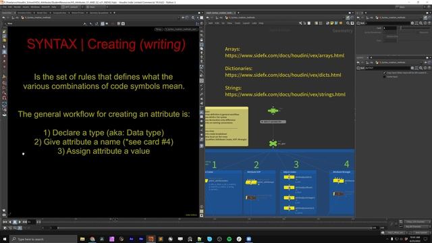
Task: Click the sticky note icon in the network toolbar
Action: (x=332, y=23)
